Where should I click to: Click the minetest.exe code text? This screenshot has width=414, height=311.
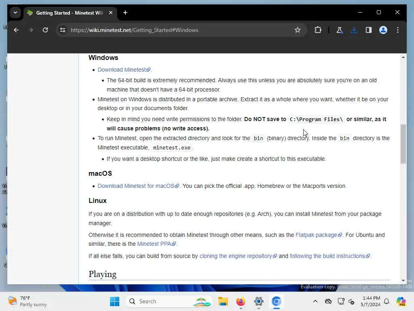click(x=171, y=148)
